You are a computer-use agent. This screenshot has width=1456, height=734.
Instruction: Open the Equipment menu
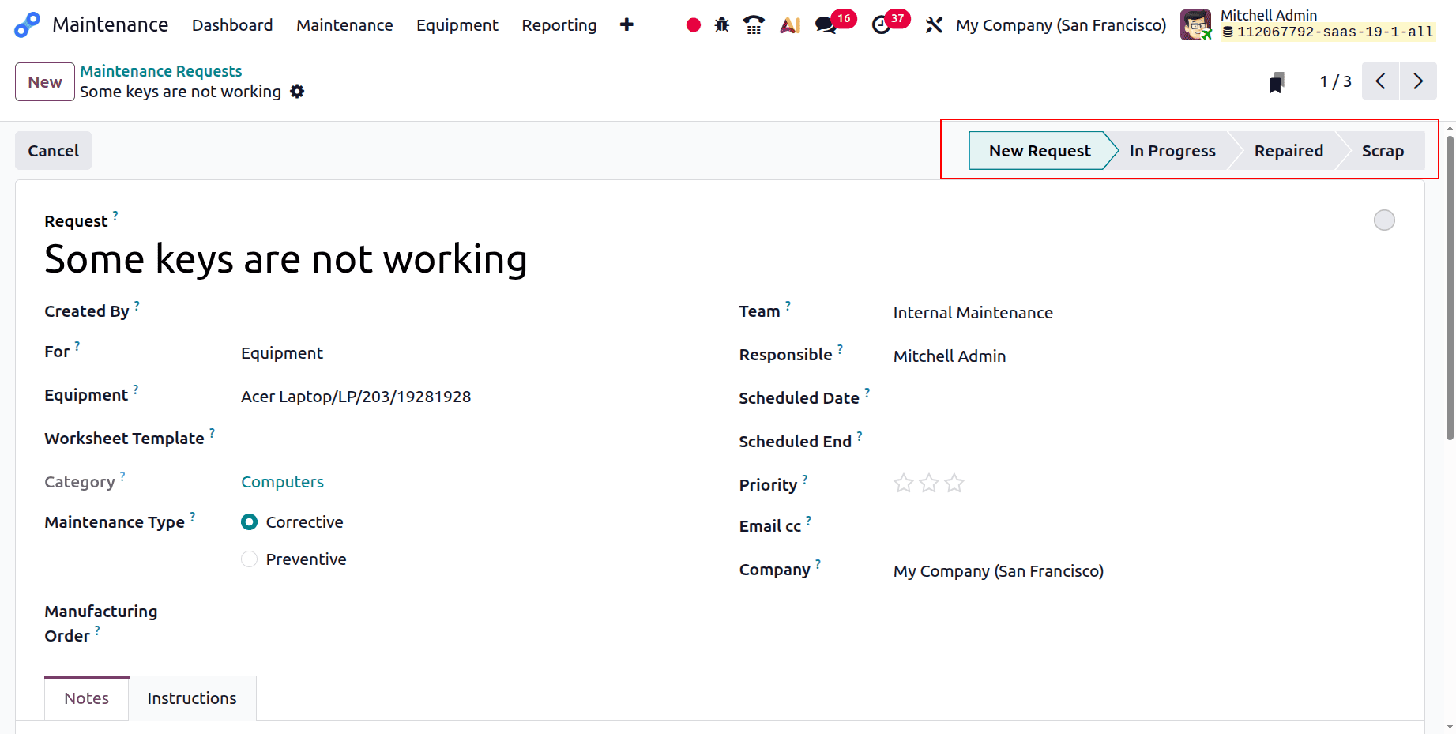point(457,25)
